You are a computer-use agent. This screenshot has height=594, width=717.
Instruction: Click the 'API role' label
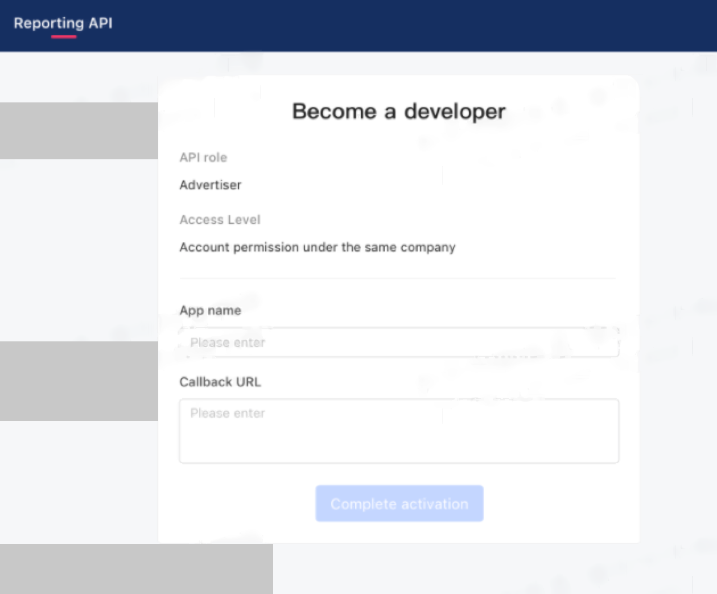[x=203, y=158]
